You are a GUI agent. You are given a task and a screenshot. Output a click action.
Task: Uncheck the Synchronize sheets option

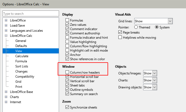click(67, 107)
